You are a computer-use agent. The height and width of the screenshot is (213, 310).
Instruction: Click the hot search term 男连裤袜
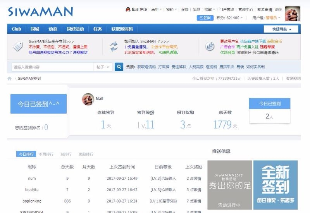(179, 67)
